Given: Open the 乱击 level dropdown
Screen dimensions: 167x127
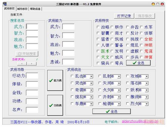Looking at the screenshot, I should point(91,76).
